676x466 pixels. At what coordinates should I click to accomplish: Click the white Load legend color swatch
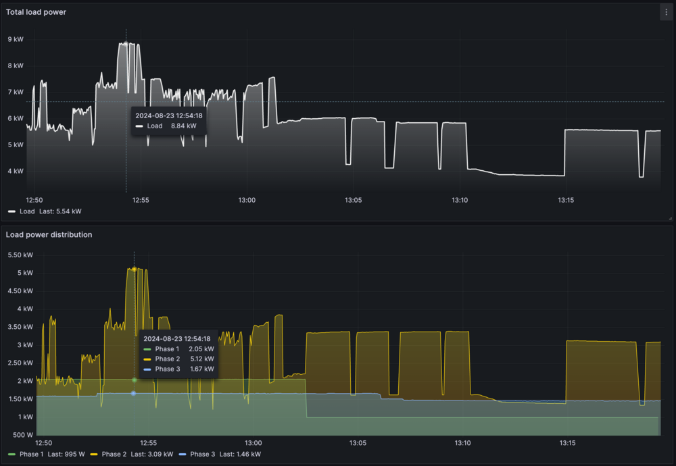[11, 211]
